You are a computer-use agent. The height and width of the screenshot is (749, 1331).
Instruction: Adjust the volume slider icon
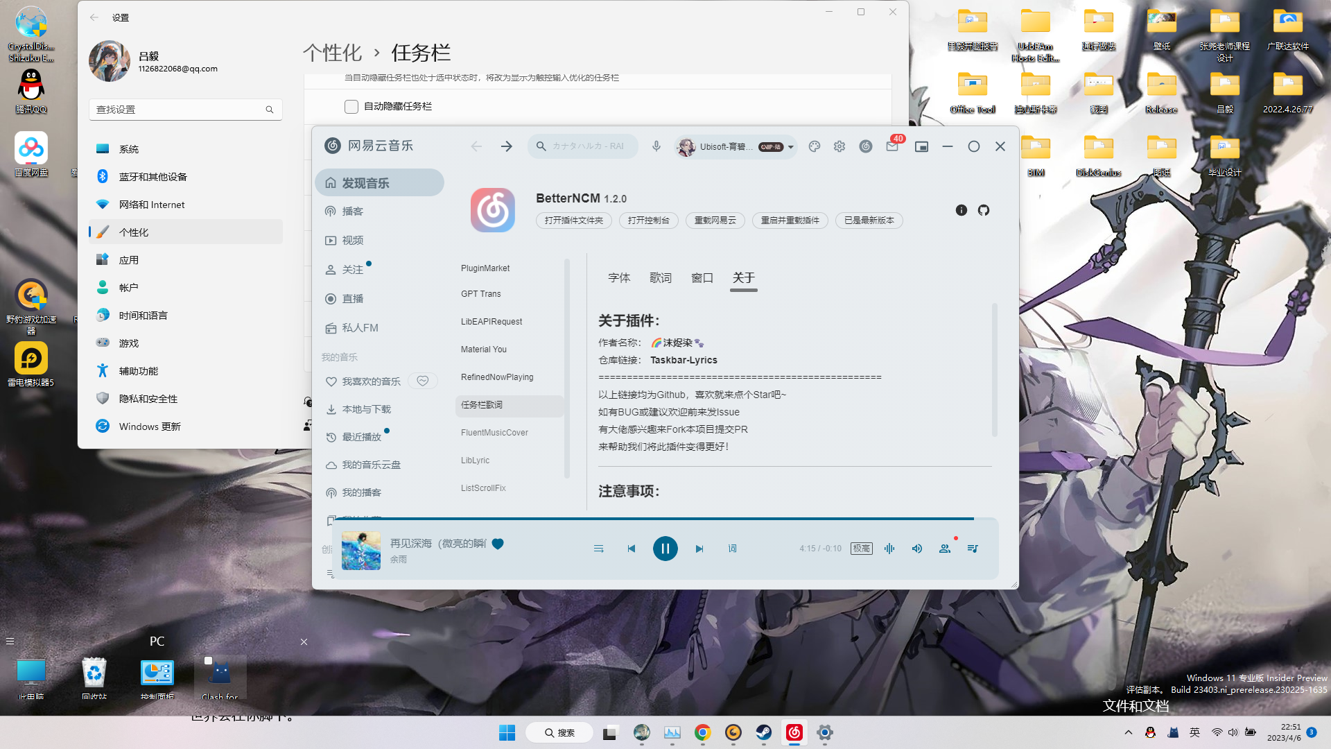coord(916,548)
